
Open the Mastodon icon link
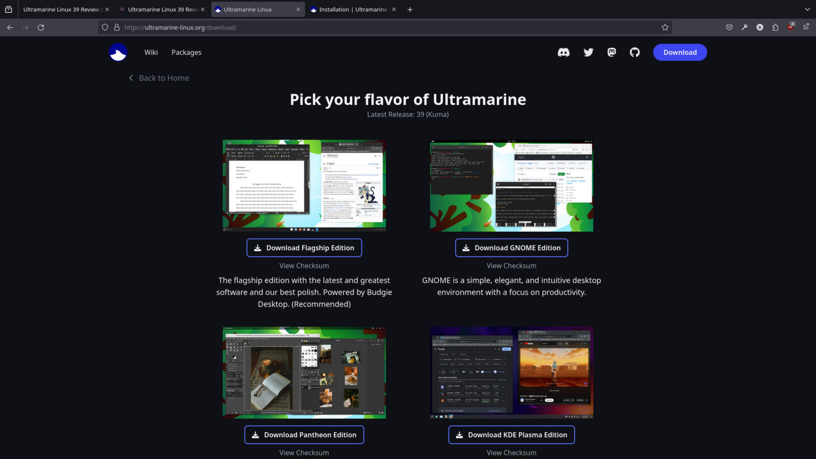[611, 52]
